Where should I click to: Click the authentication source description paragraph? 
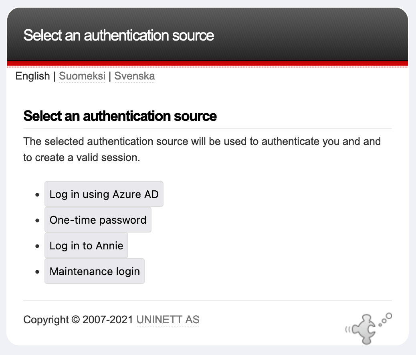[x=202, y=149]
